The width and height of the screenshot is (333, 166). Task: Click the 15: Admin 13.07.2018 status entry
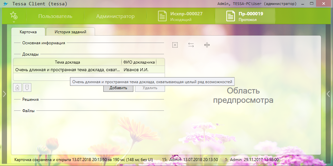190,159
